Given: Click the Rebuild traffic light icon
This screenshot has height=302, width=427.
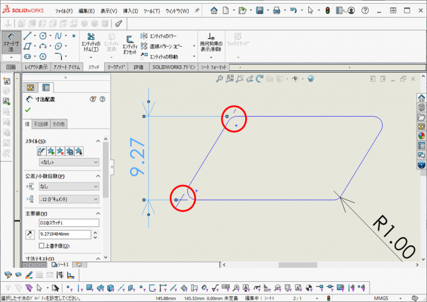Looking at the screenshot, I should click(x=328, y=10).
